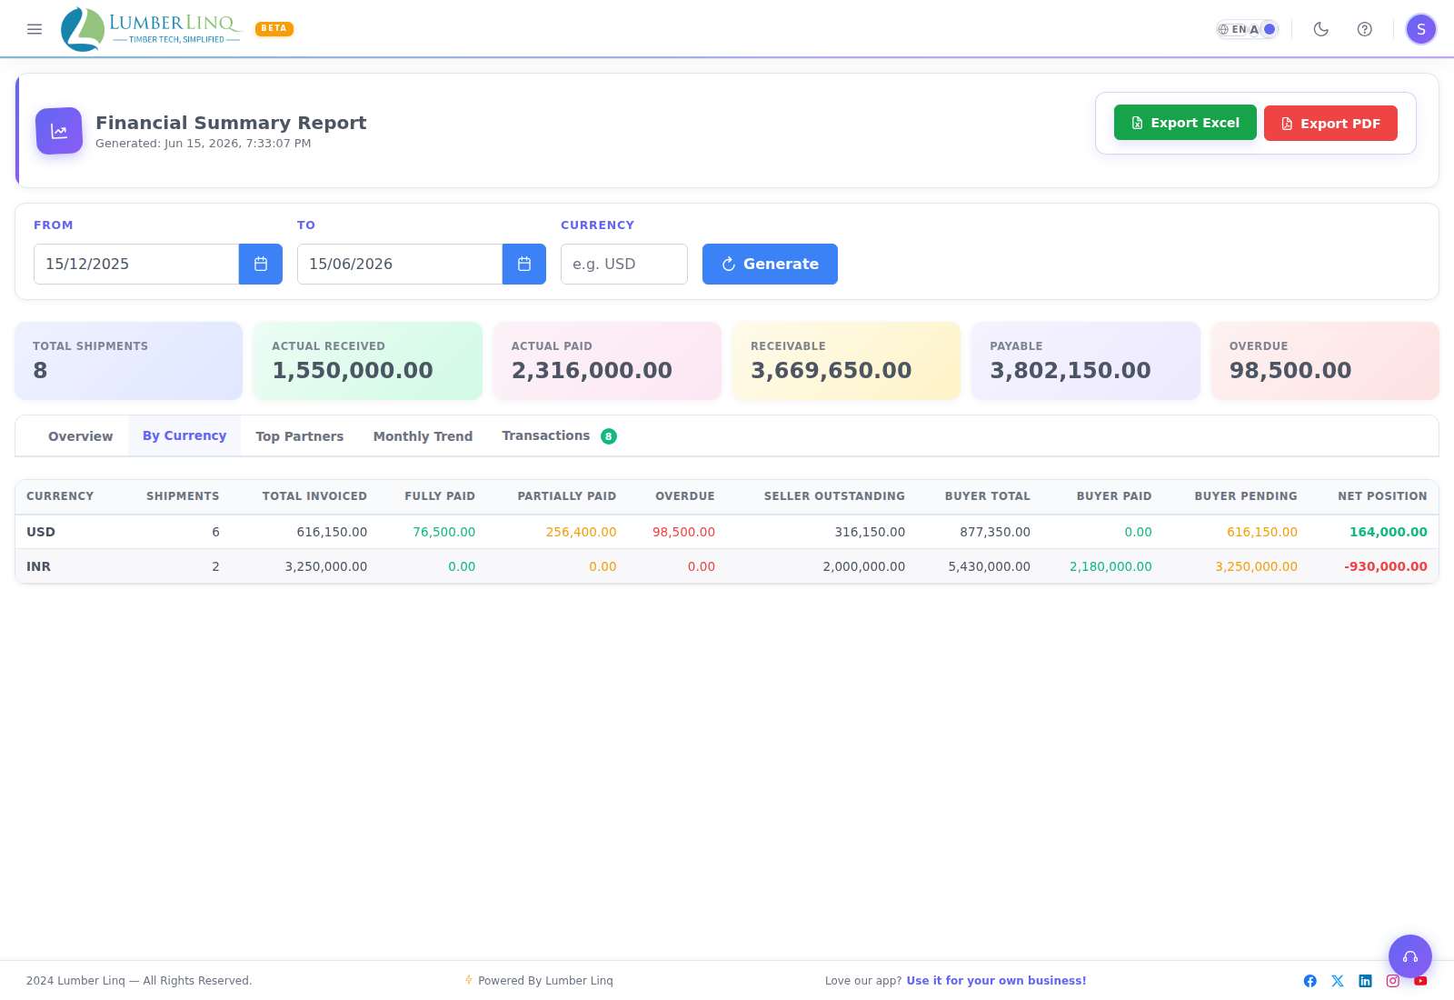
Task: Select the INR row label
Action: pos(38,566)
